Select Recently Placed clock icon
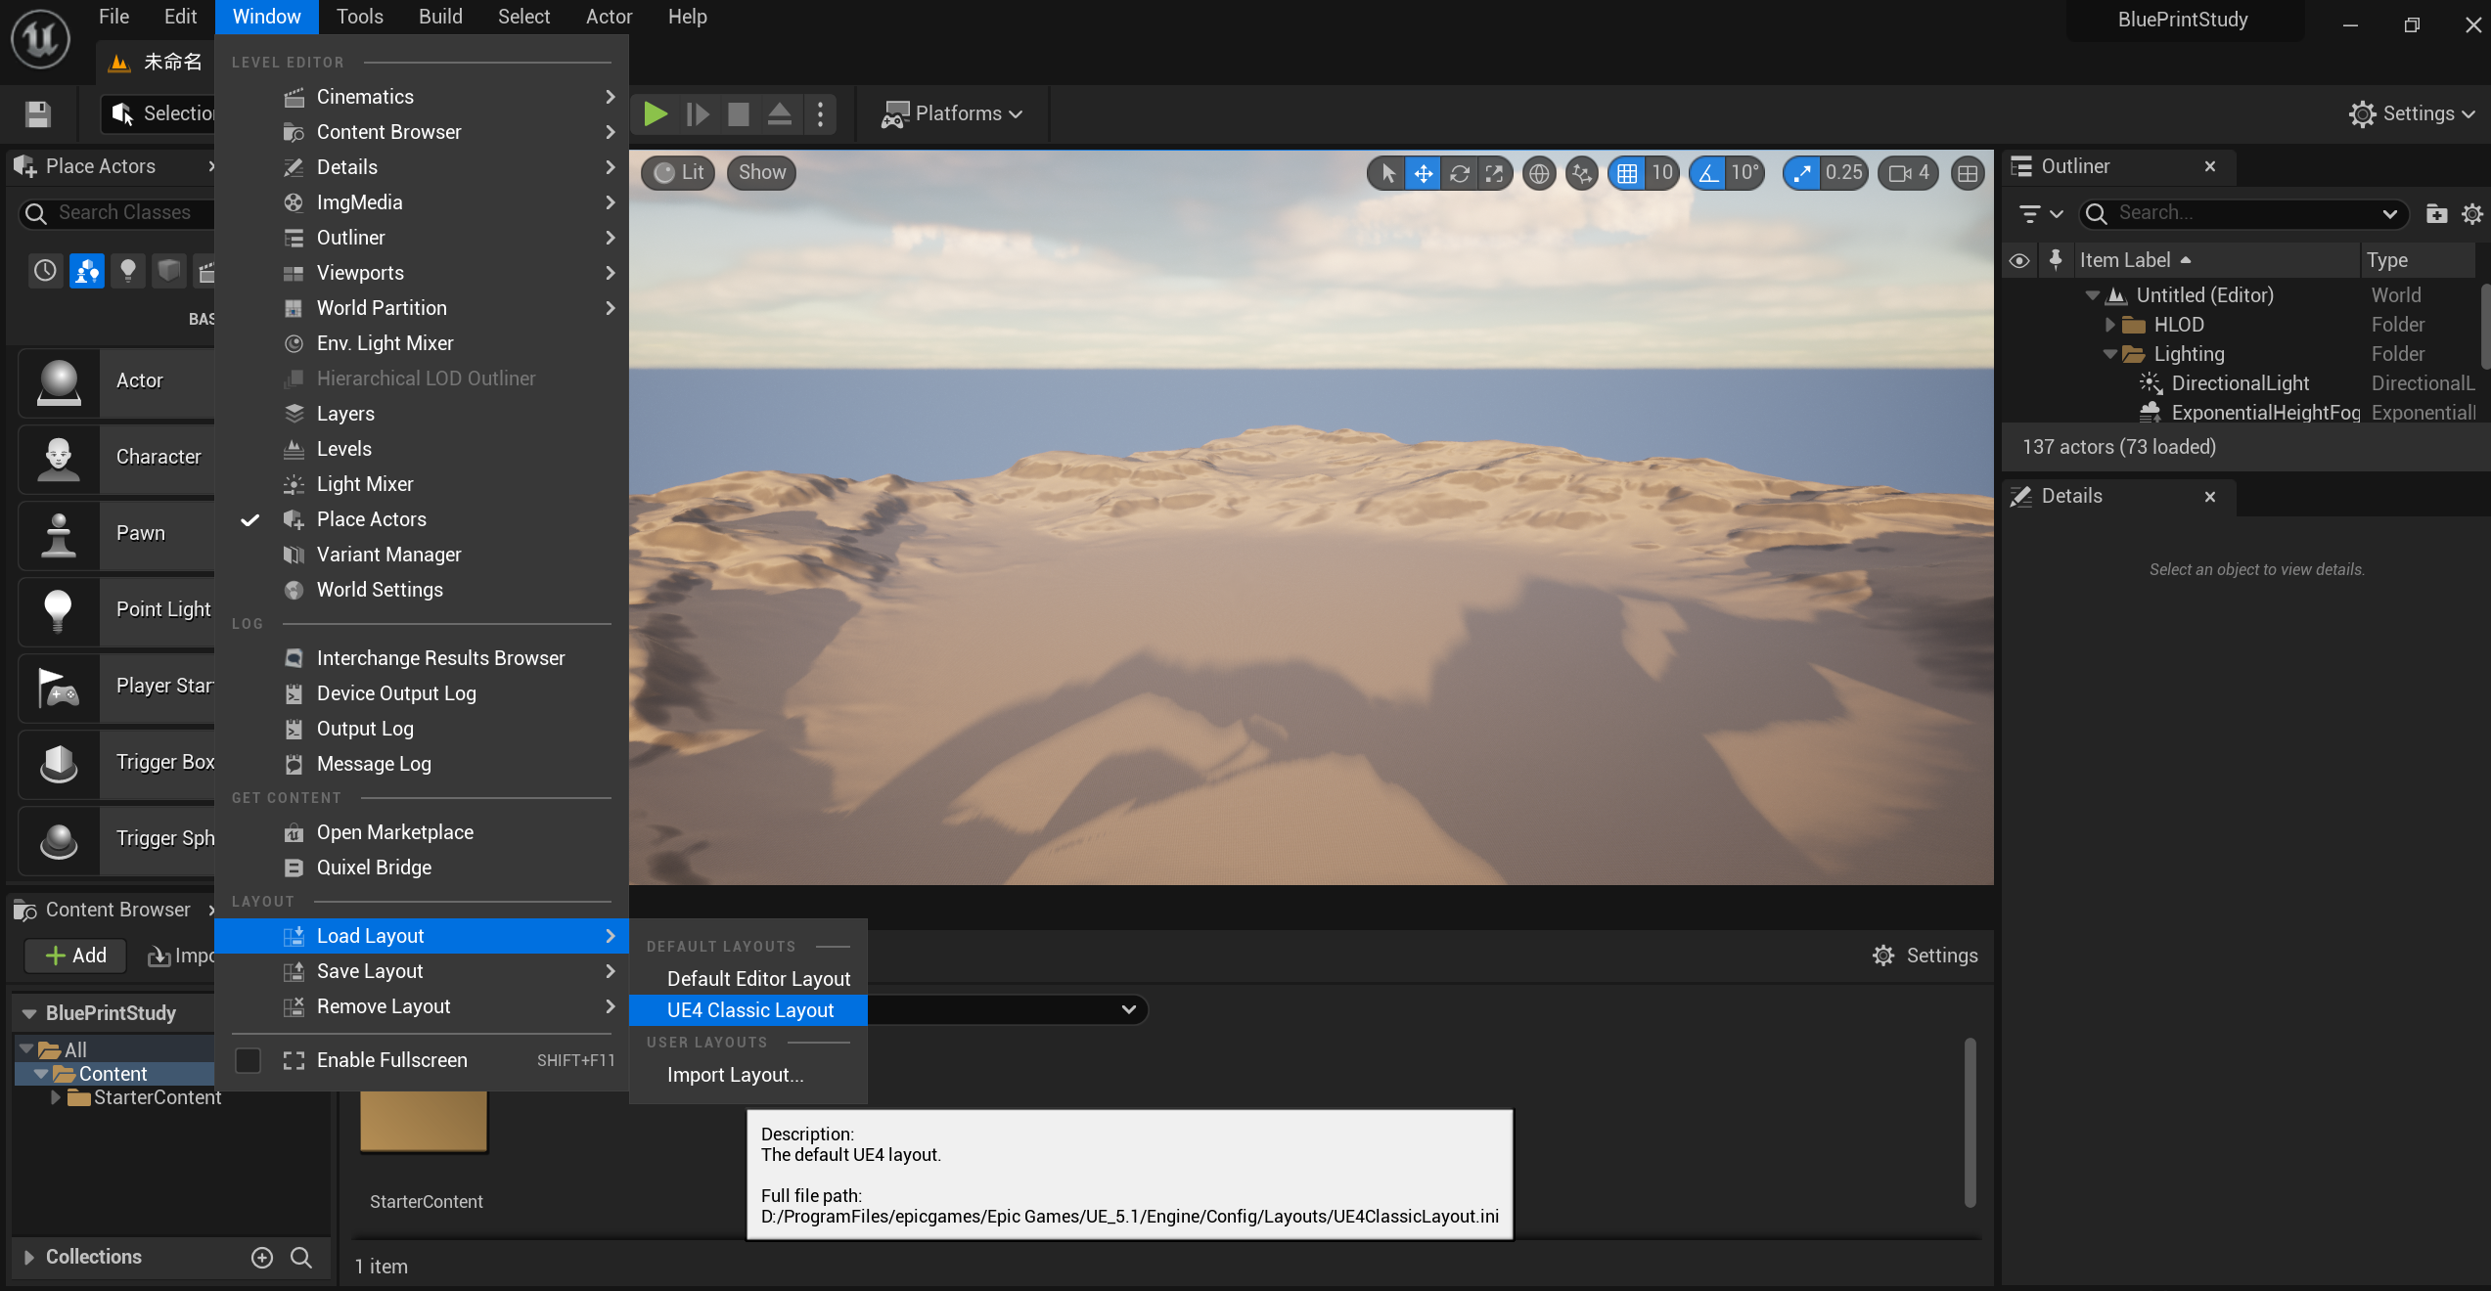The width and height of the screenshot is (2491, 1291). [45, 271]
